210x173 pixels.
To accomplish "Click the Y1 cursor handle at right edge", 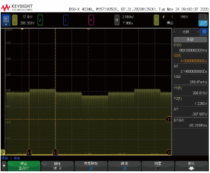I will [168, 119].
